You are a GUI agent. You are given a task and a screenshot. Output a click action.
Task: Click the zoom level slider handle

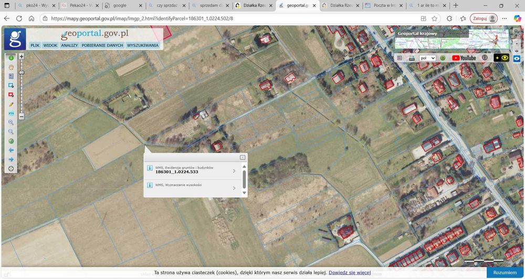point(22,73)
